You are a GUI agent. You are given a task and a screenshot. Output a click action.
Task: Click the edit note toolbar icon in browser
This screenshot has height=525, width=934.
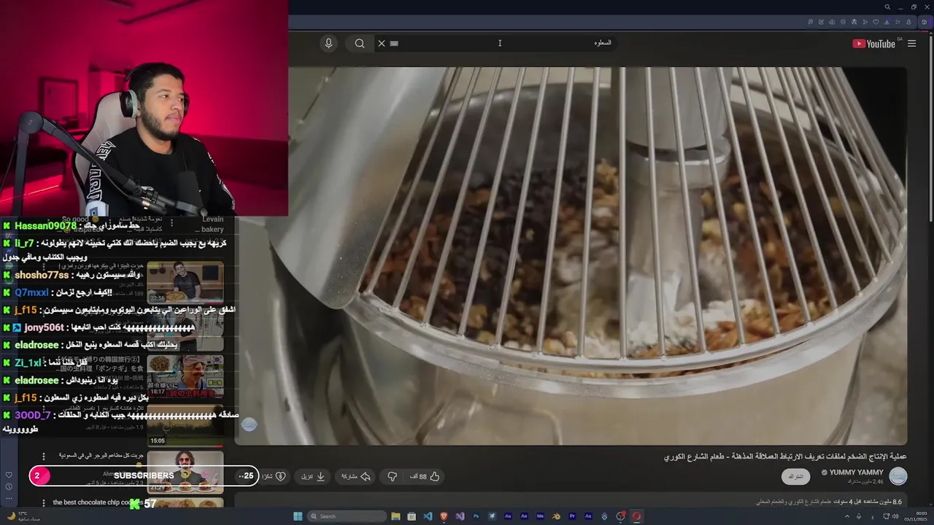click(x=821, y=22)
